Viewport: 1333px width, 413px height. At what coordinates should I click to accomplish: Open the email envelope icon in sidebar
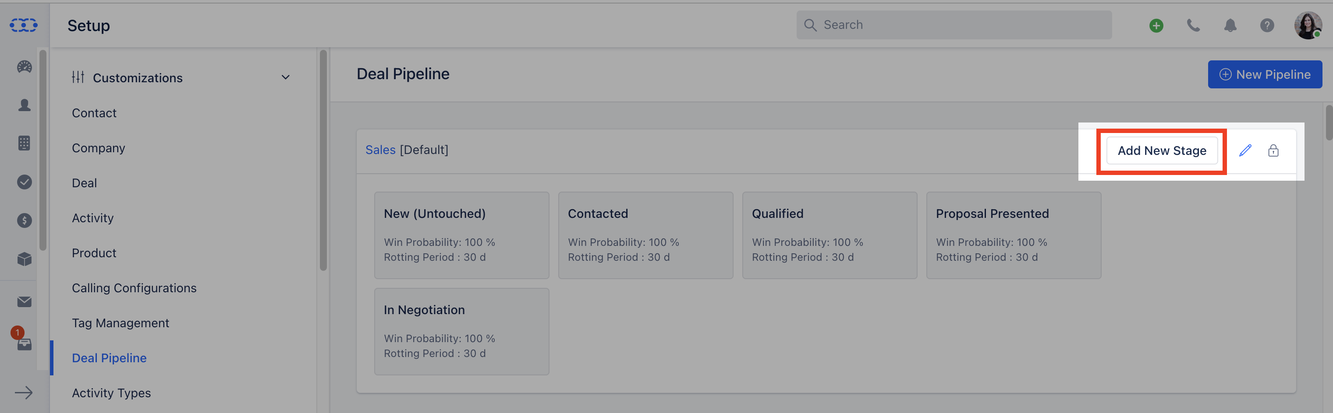point(25,302)
